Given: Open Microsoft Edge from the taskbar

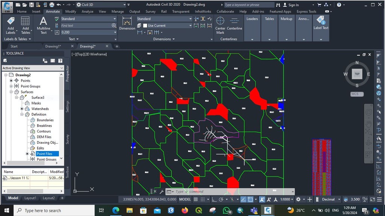Looking at the screenshot, I should [116, 210].
